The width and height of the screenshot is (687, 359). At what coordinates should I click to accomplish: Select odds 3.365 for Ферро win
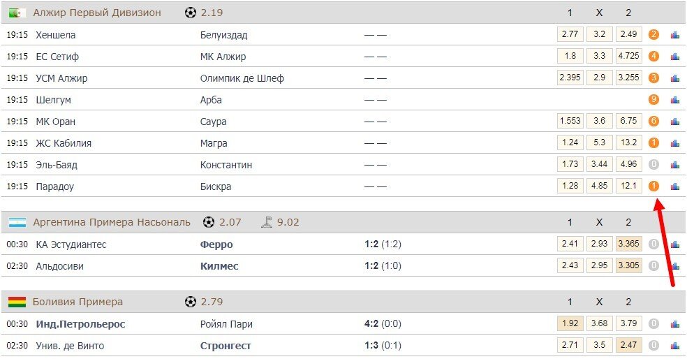coord(628,244)
